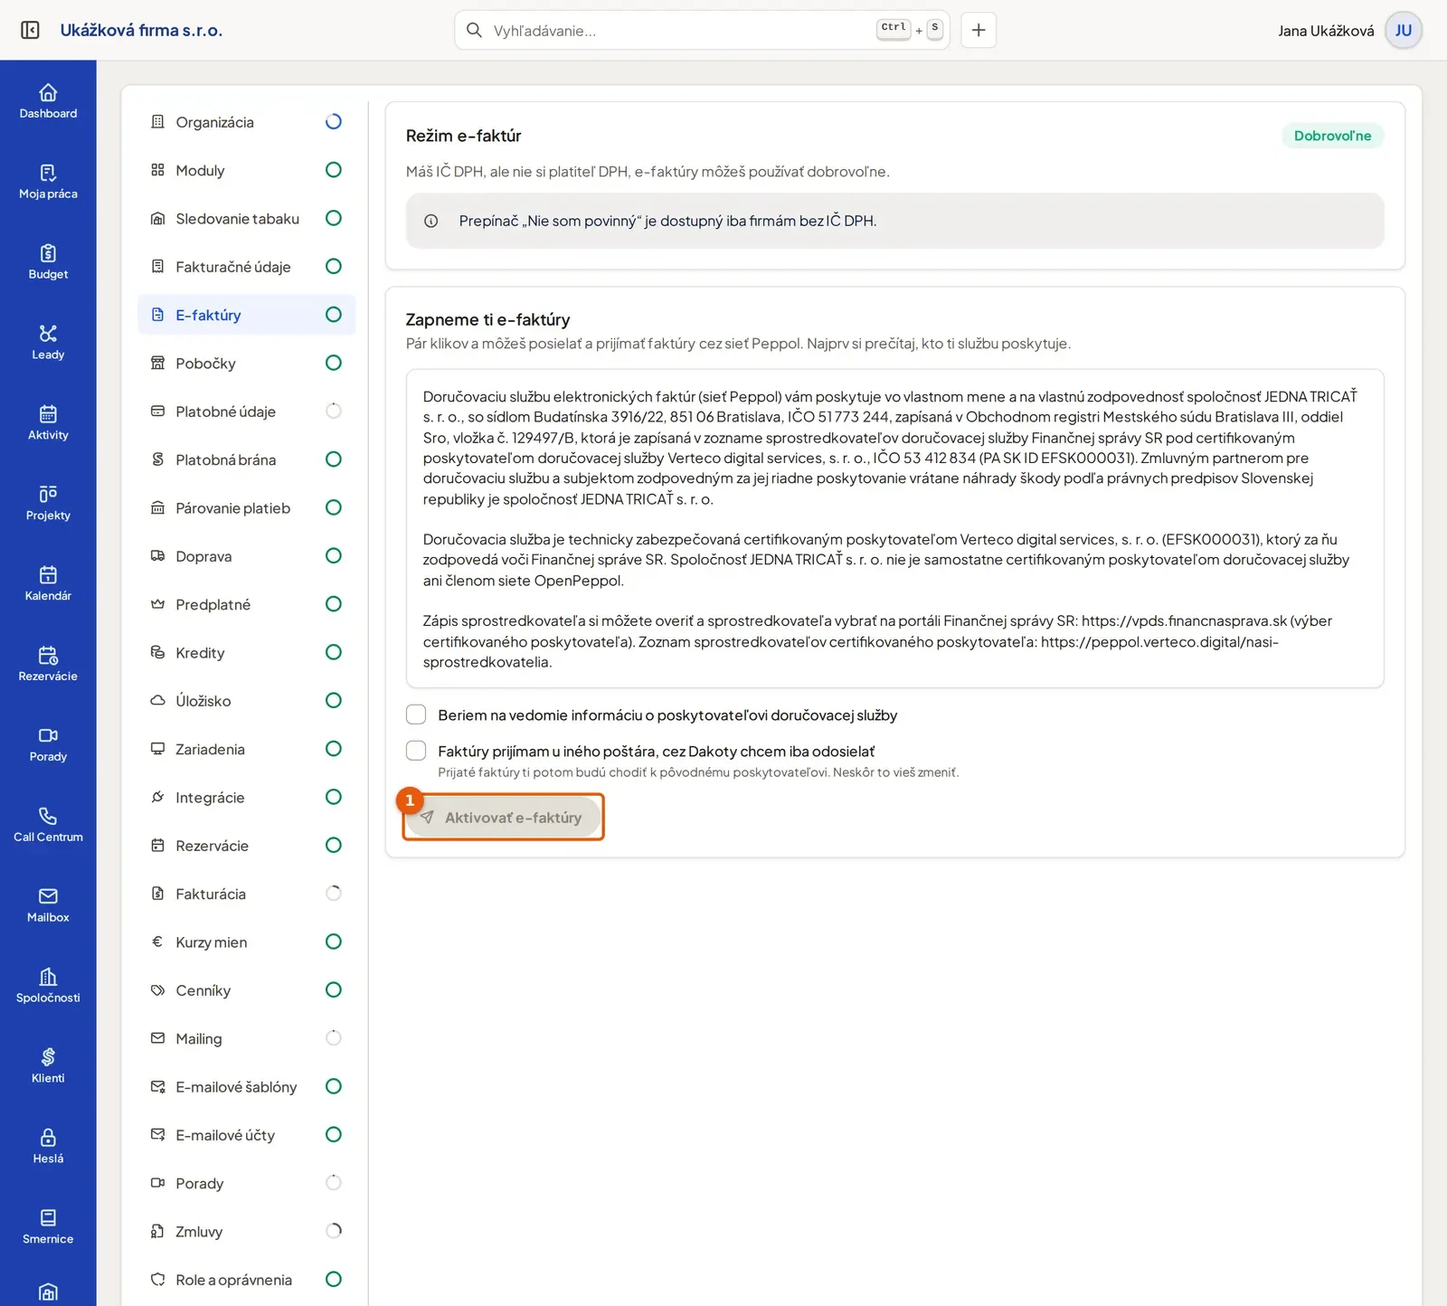Open Fakturačné údaje settings
This screenshot has height=1306, width=1447.
[x=246, y=267]
